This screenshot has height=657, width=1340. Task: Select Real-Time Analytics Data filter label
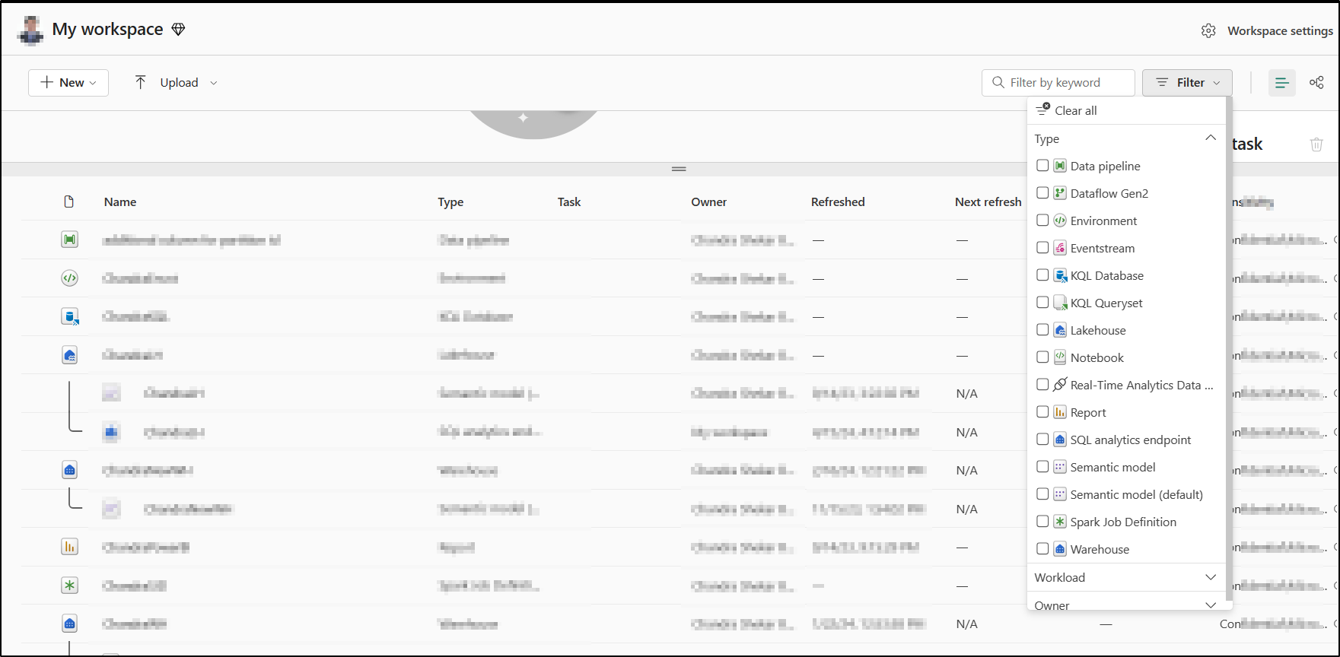click(1141, 385)
